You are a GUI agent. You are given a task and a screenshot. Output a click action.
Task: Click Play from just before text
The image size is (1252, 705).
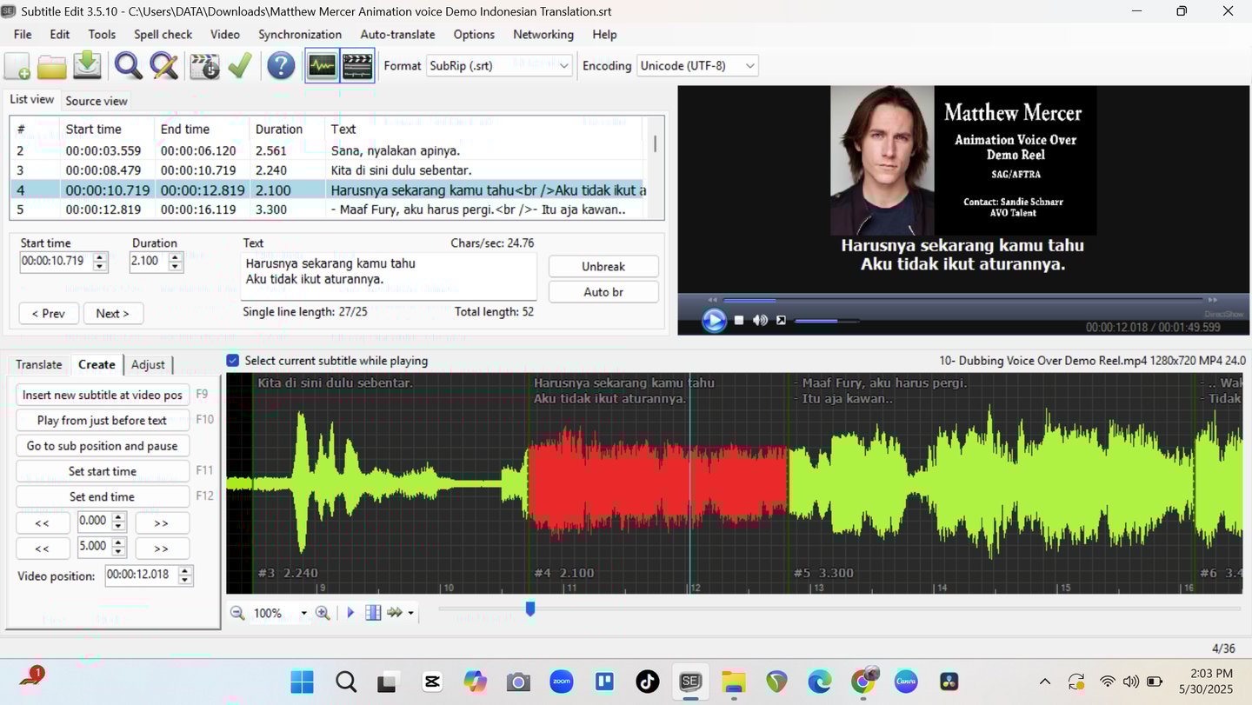(103, 420)
